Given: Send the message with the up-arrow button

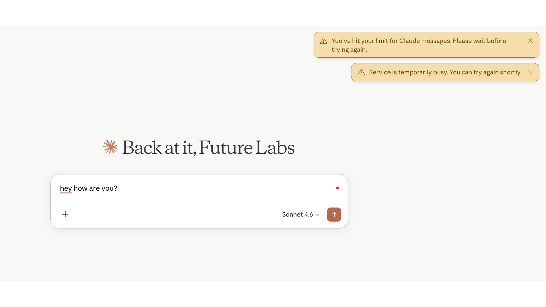Looking at the screenshot, I should (x=334, y=214).
